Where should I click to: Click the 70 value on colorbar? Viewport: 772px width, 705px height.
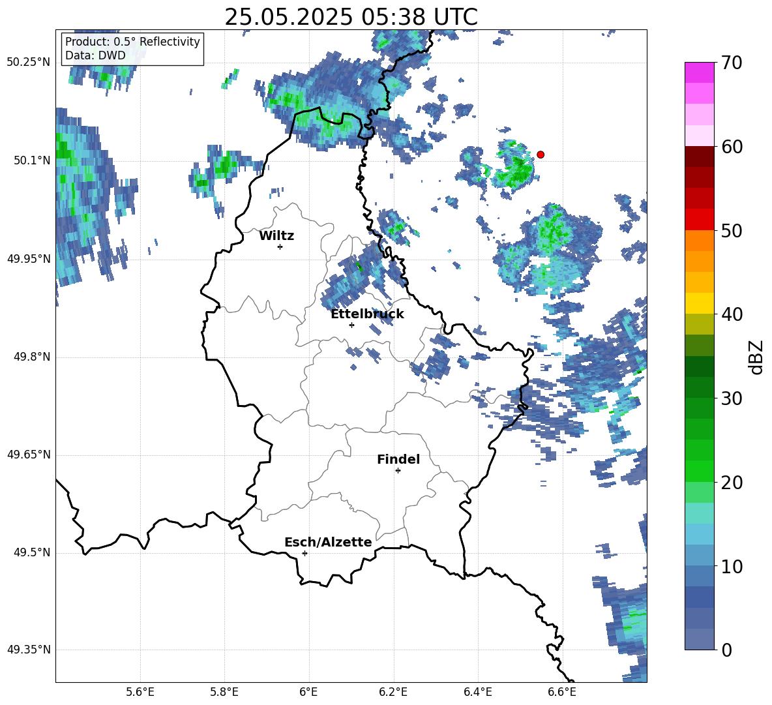coord(732,63)
